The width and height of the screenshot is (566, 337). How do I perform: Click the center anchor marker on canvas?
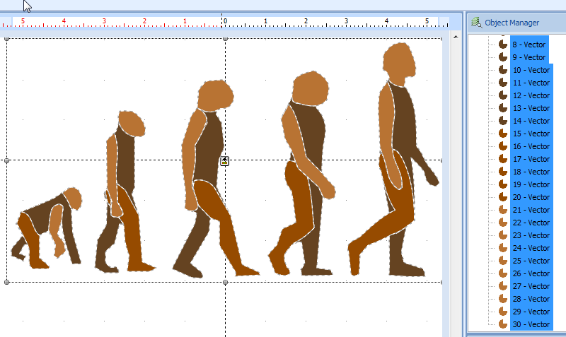coord(225,161)
